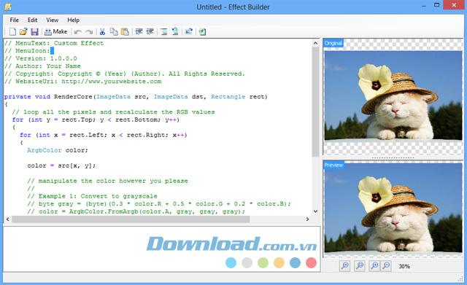This screenshot has width=467, height=285.
Task: Click the first indent adjustment icon
Action: coord(139,31)
